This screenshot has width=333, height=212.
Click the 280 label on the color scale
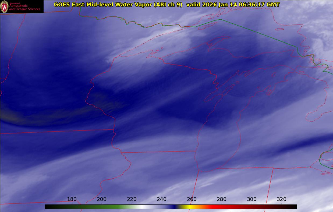[x=222, y=199]
